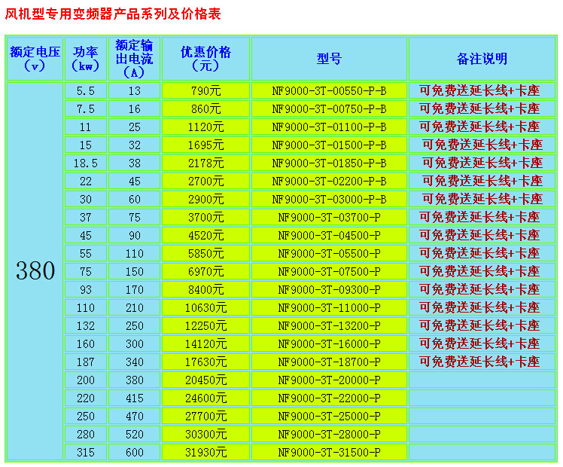Click model NF9000-3T-04500-P
This screenshot has height=467, width=563.
click(329, 235)
